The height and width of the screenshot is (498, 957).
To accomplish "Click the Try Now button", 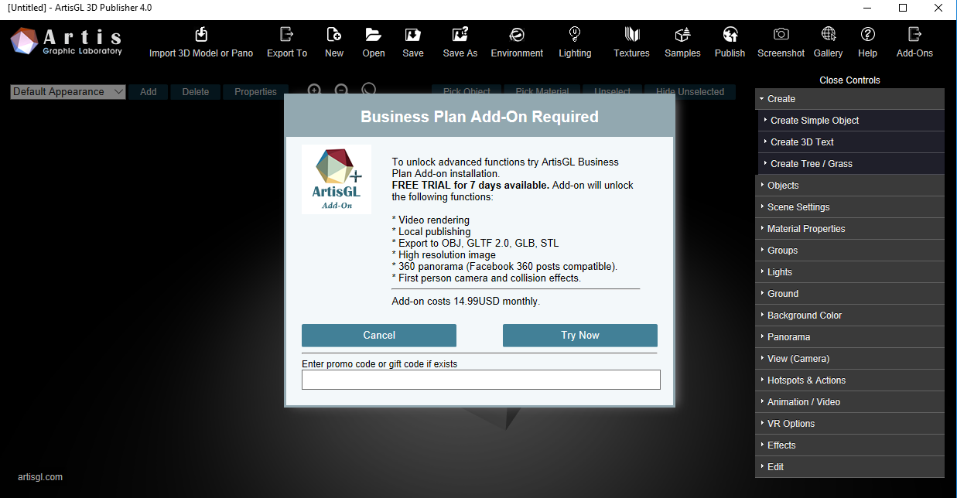I will [580, 336].
